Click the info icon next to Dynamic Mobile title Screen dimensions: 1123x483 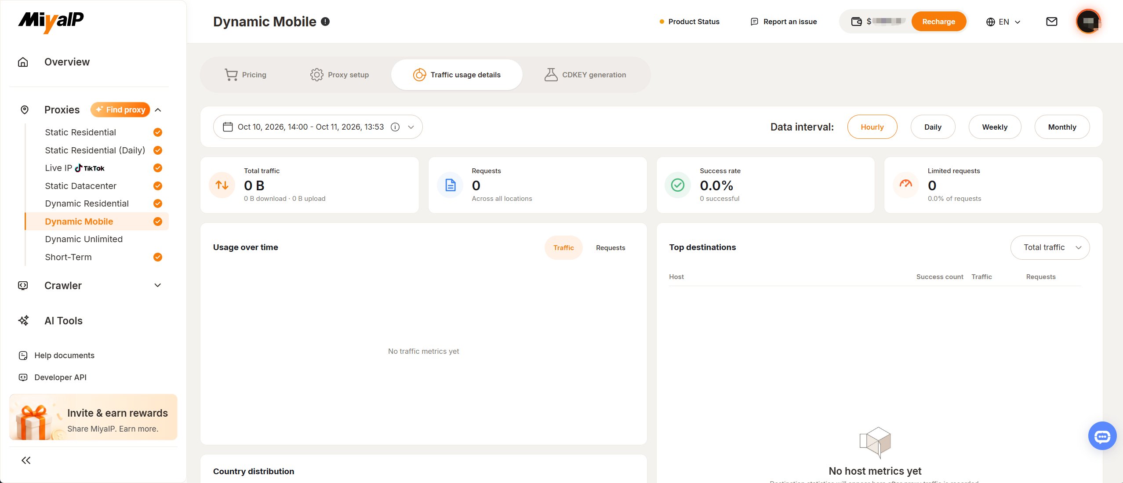tap(325, 22)
